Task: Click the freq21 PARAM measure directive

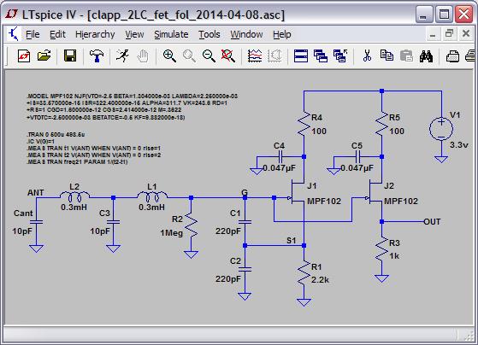Action: tap(78, 161)
